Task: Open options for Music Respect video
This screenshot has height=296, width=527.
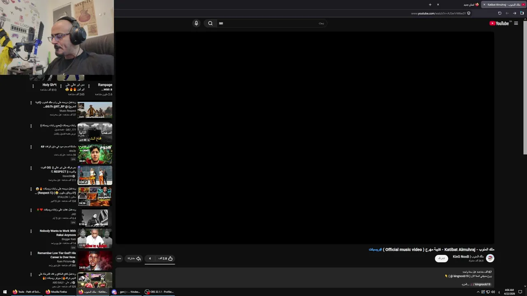Action: (31, 103)
